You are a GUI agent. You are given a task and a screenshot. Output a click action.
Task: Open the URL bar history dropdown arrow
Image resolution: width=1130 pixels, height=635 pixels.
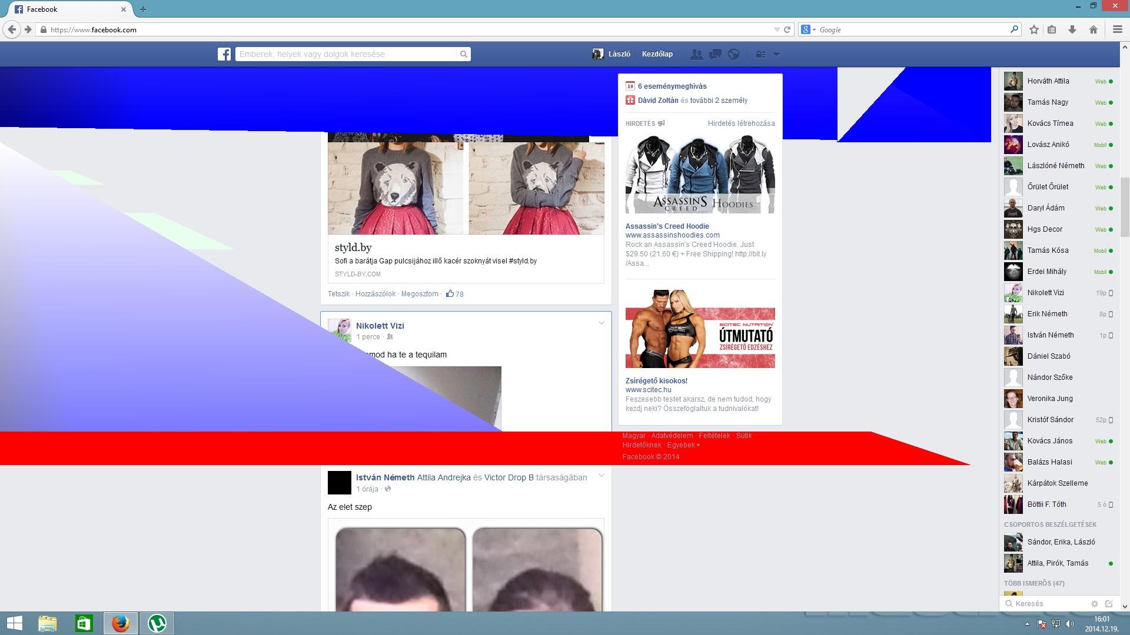point(776,29)
